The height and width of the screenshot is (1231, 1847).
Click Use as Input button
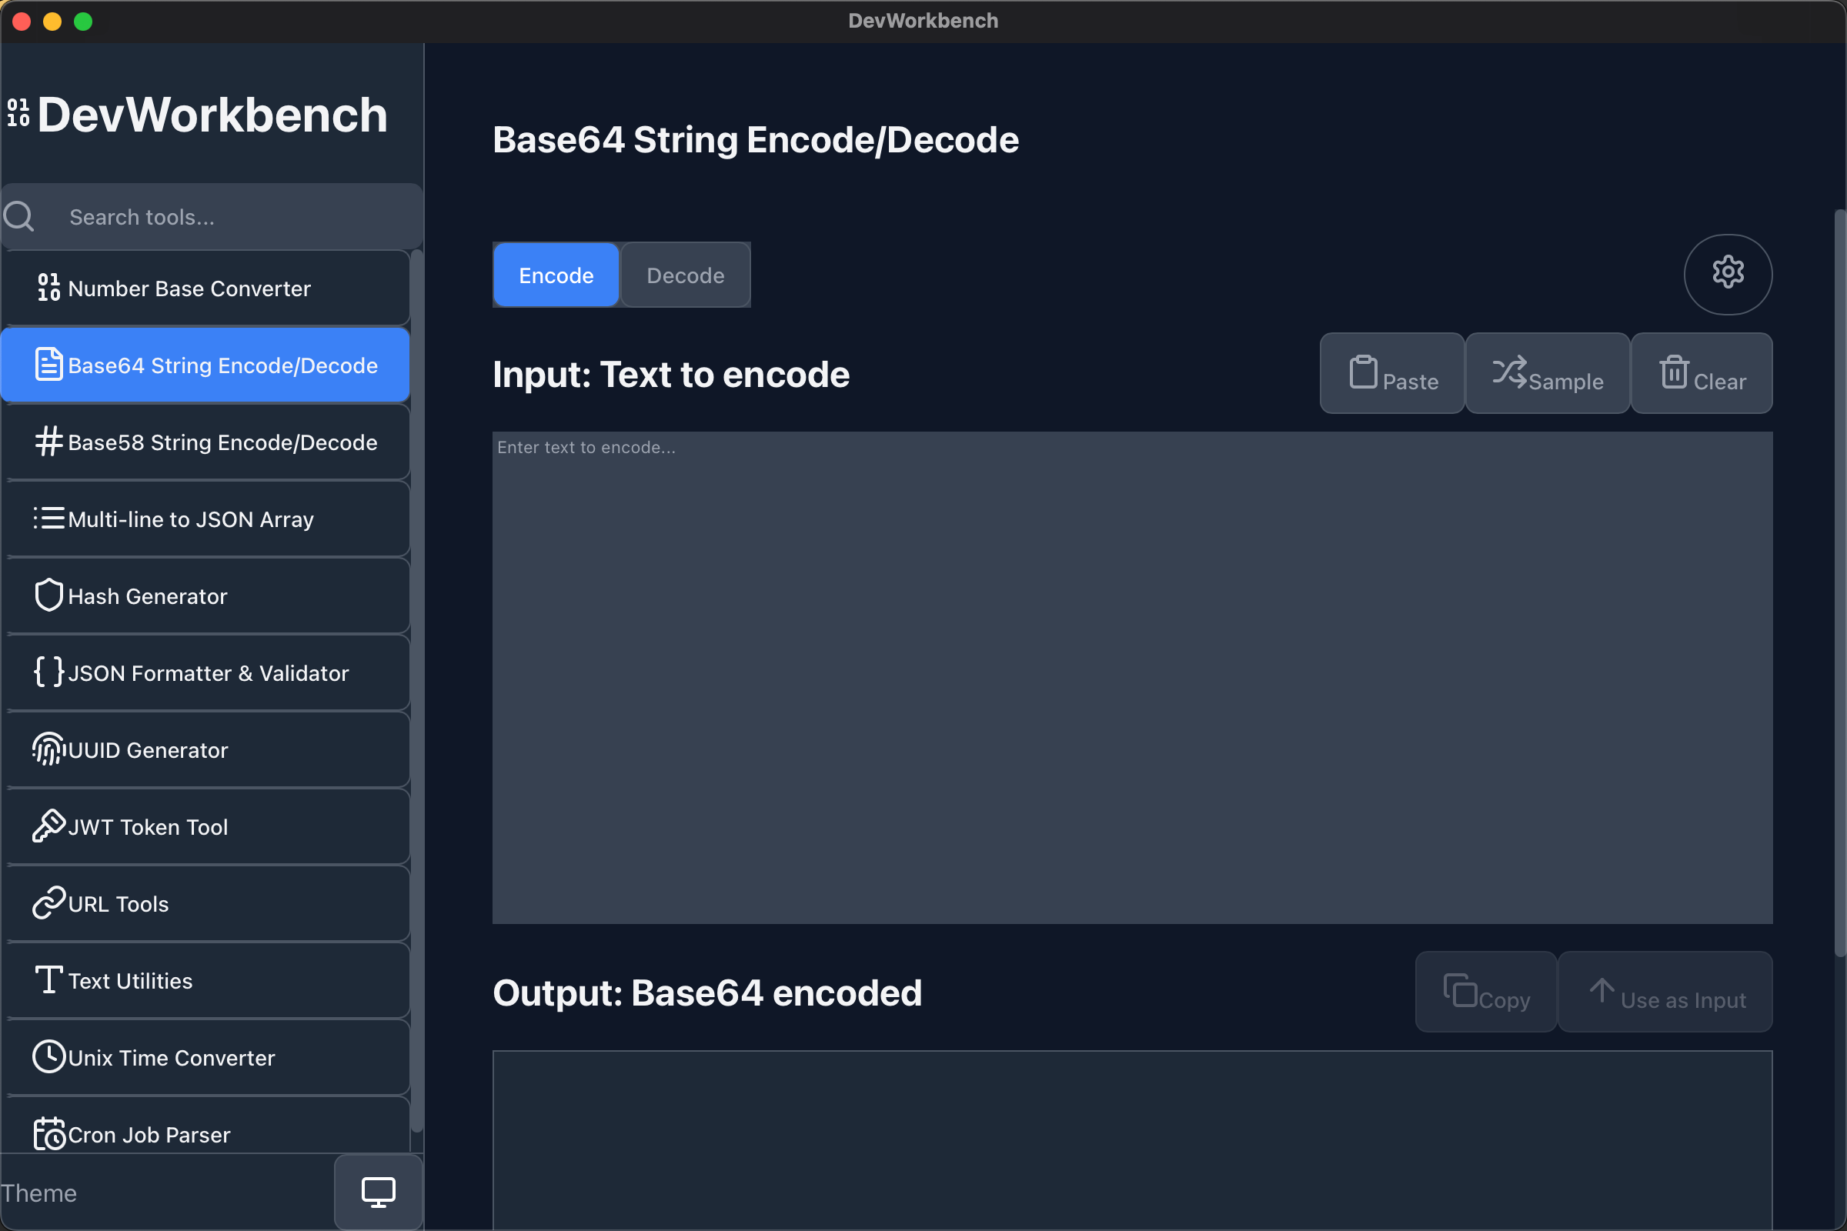point(1665,992)
